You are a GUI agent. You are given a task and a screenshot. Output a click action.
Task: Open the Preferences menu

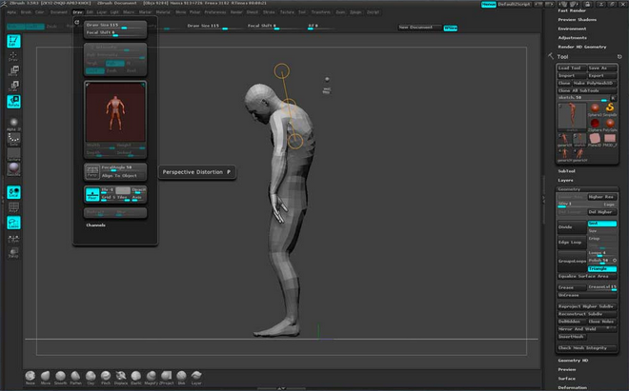[216, 12]
